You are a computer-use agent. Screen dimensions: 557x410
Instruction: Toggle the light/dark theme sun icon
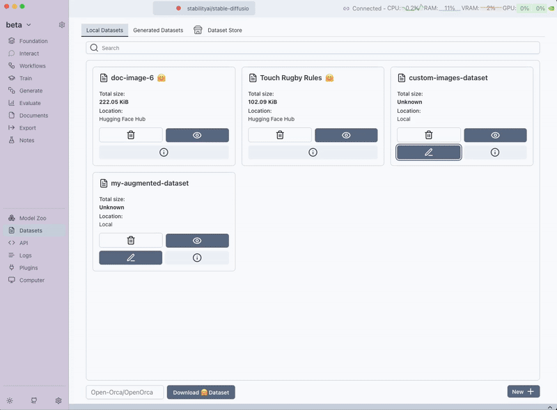point(10,400)
